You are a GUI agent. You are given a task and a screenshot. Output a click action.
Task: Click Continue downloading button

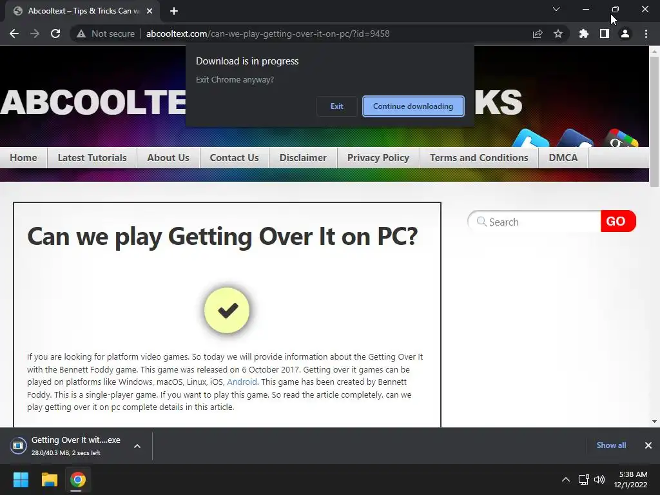click(x=413, y=106)
